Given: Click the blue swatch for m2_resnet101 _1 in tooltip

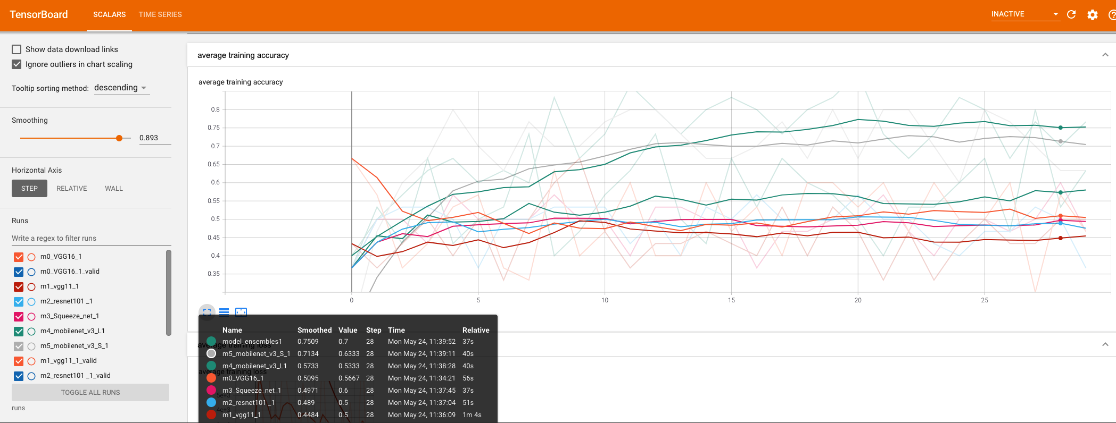Looking at the screenshot, I should (211, 403).
